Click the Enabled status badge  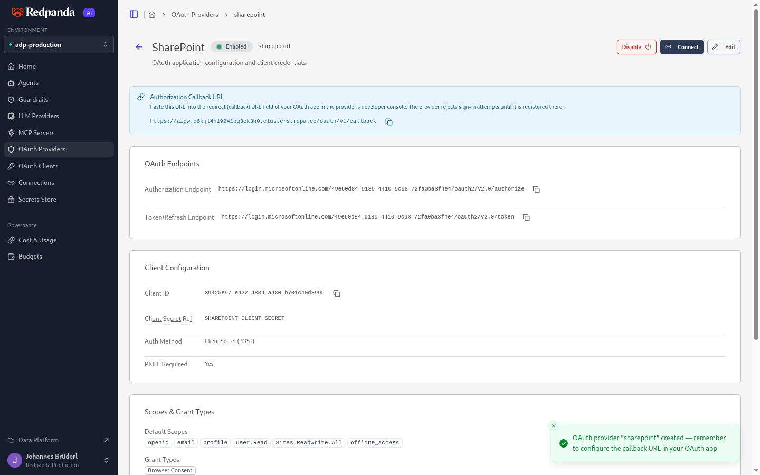[x=232, y=46]
